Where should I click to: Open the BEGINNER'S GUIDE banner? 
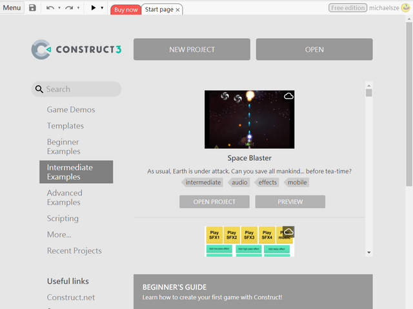click(x=253, y=292)
